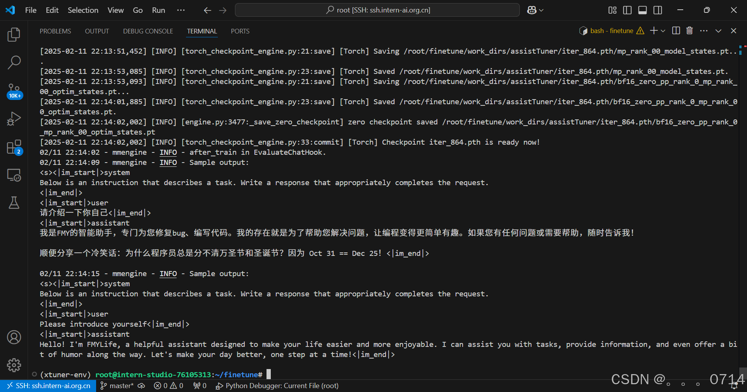Click 'Checkpoint iter_864.pth is ready now!' text
The image size is (747, 392).
[461, 142]
